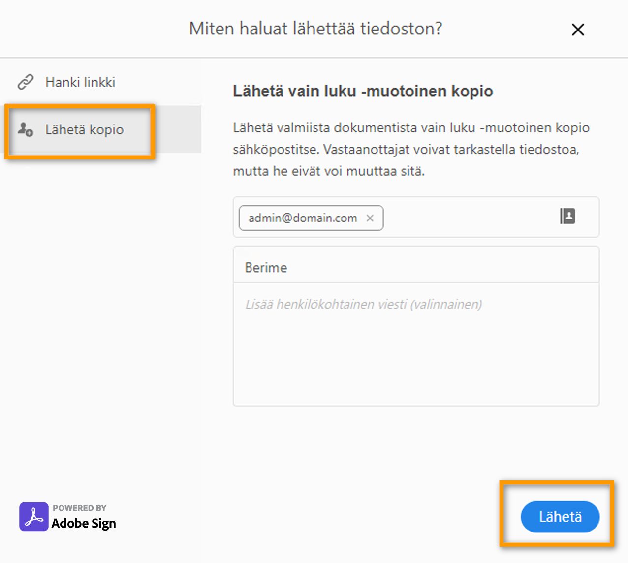
Task: Click the read-only copy description text
Action: (x=411, y=149)
